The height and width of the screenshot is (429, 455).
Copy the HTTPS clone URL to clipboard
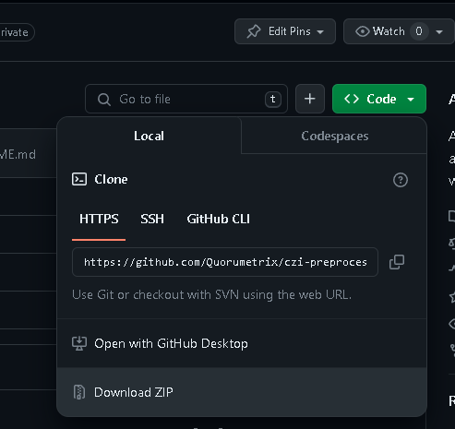(x=397, y=262)
